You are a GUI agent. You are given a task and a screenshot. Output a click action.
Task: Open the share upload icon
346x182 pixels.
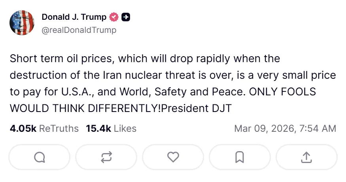[306, 157]
